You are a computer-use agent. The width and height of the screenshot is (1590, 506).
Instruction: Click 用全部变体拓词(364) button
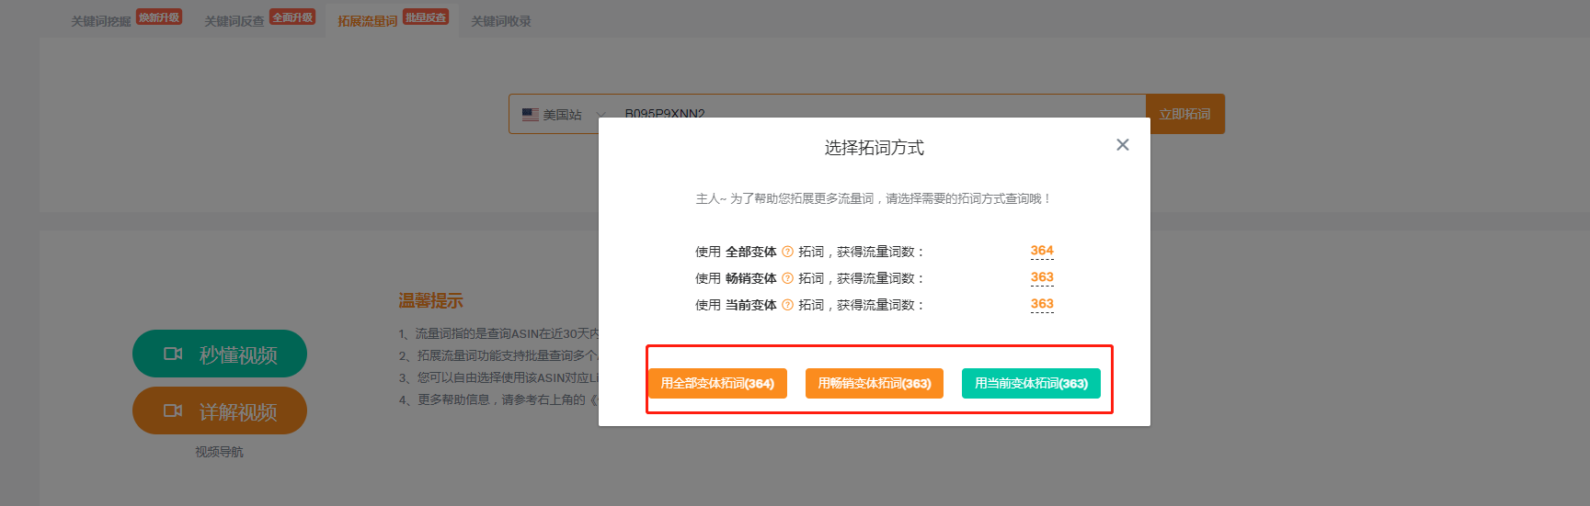point(717,383)
